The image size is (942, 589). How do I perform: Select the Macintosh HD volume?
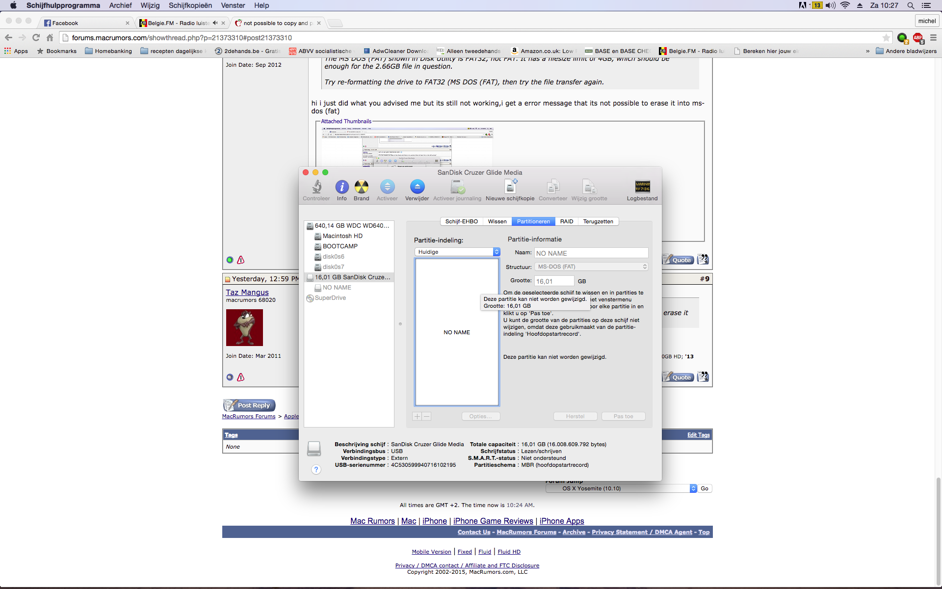[342, 236]
